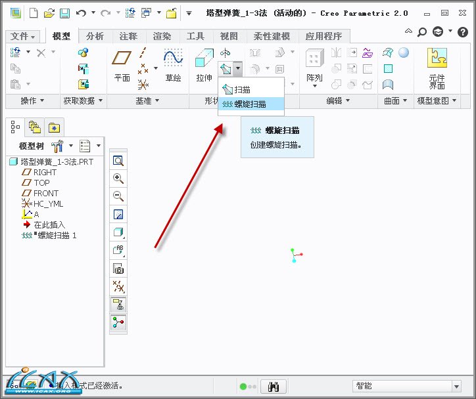476x399 pixels.
Task: Undo the last action
Action: coord(81,13)
